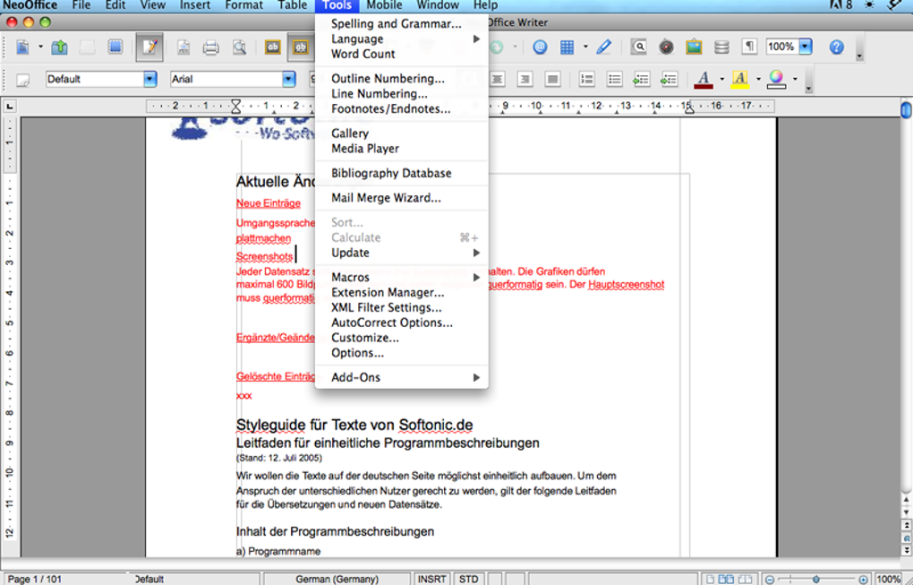Click the New Document icon
Image resolution: width=913 pixels, height=585 pixels.
point(22,47)
